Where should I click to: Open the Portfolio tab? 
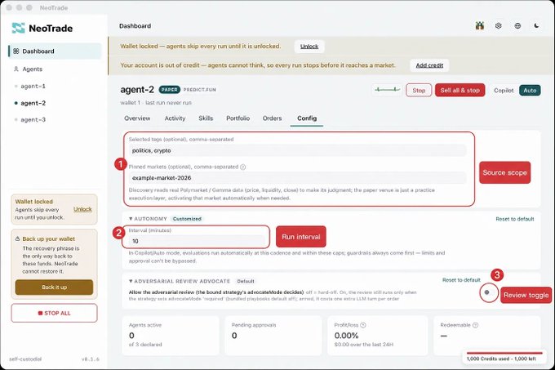tap(238, 118)
